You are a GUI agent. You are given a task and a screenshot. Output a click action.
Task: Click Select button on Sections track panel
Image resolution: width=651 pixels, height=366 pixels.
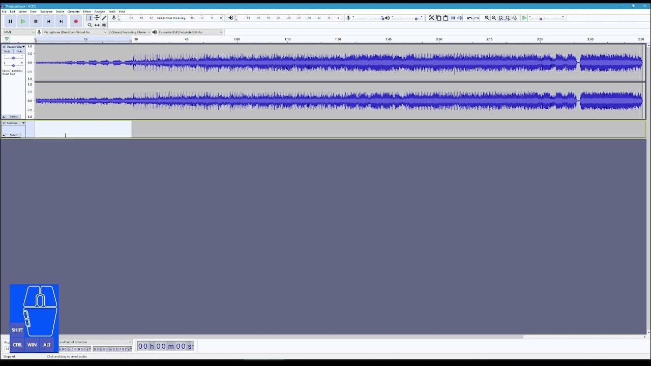point(14,135)
